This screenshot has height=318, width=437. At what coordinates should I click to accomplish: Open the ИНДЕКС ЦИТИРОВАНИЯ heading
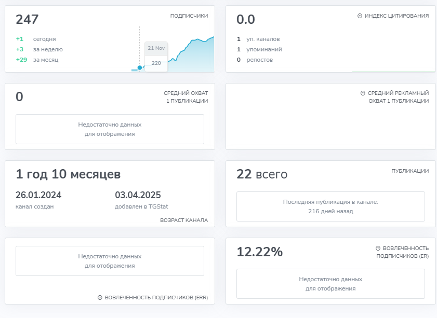(x=396, y=16)
